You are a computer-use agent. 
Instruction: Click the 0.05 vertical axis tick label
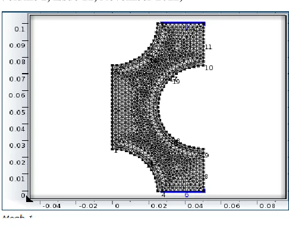[x=17, y=112]
